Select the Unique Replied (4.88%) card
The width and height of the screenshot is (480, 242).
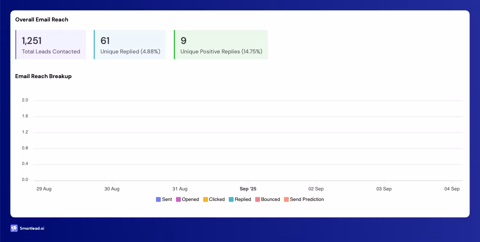tap(130, 45)
